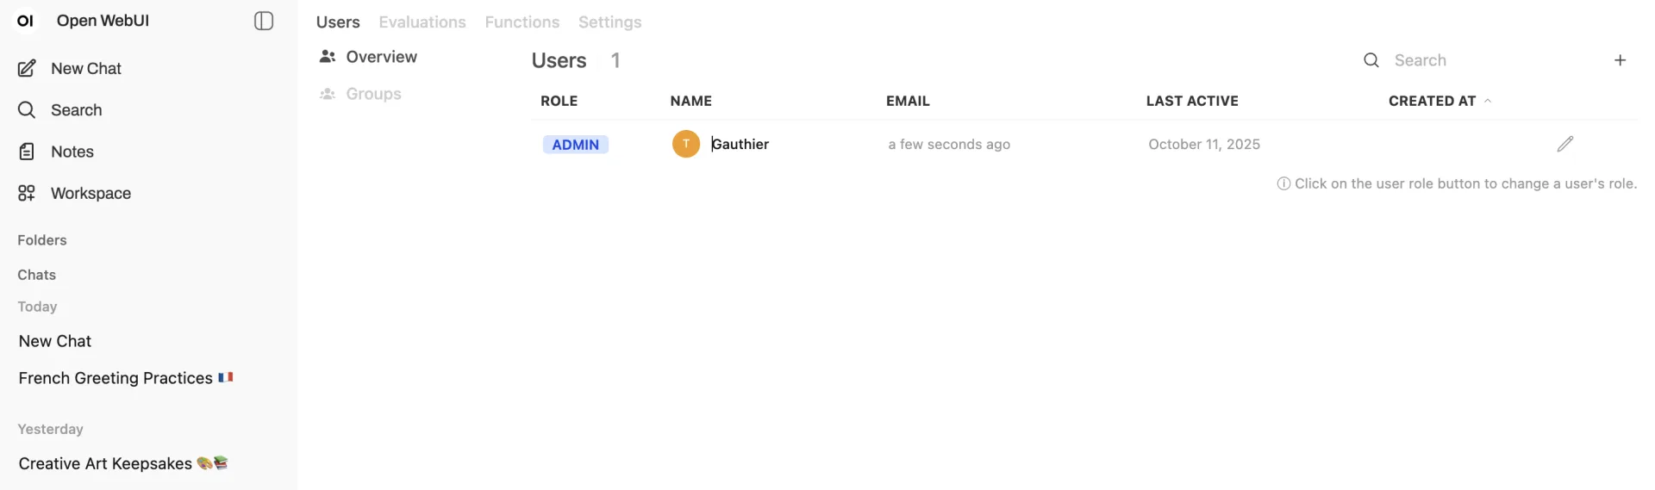Open the Notes page icon
The width and height of the screenshot is (1655, 490).
tap(27, 152)
